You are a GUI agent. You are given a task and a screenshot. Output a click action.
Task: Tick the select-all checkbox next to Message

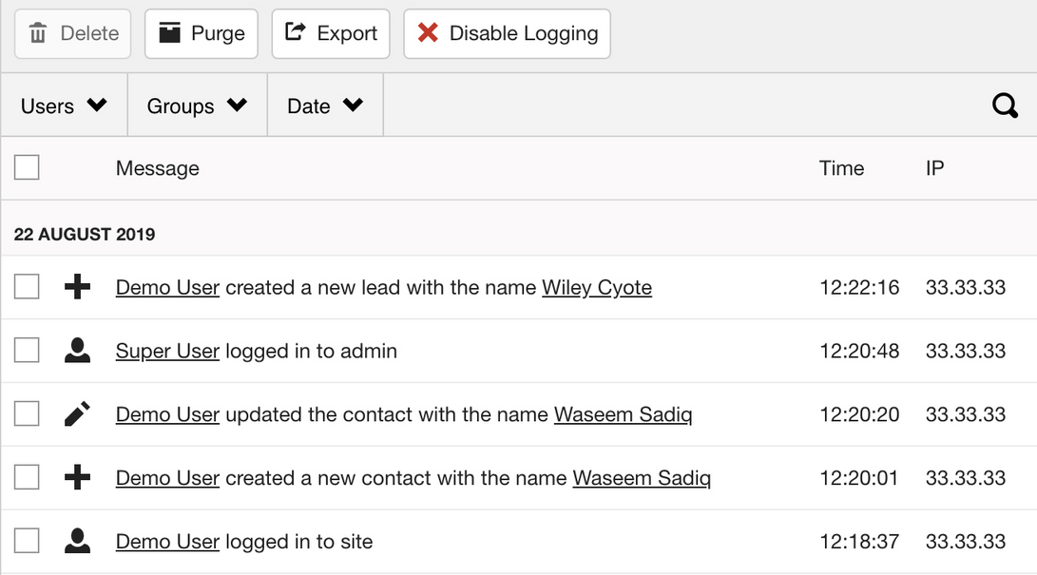27,167
